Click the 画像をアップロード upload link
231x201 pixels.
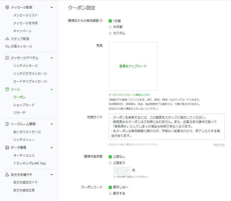tap(133, 66)
